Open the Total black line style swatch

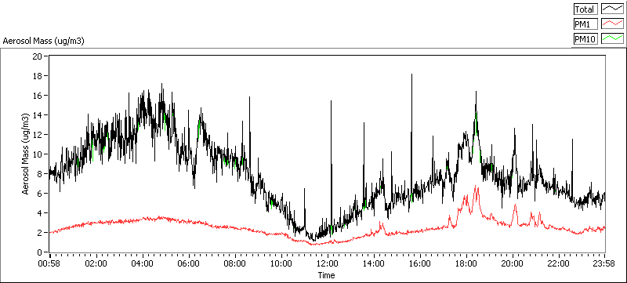click(612, 9)
